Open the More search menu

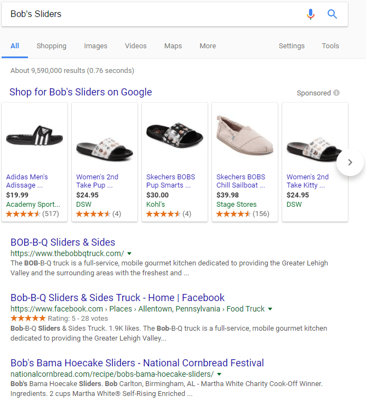click(208, 46)
